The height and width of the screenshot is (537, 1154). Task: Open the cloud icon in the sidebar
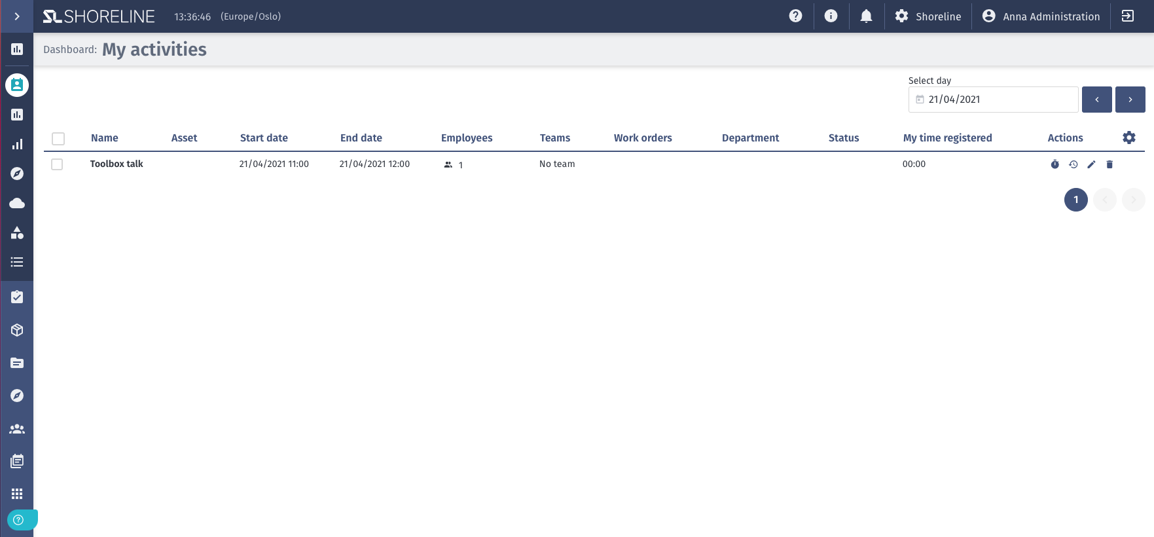click(x=17, y=203)
